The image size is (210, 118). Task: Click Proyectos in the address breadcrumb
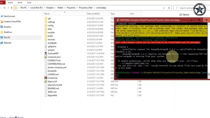[71, 8]
